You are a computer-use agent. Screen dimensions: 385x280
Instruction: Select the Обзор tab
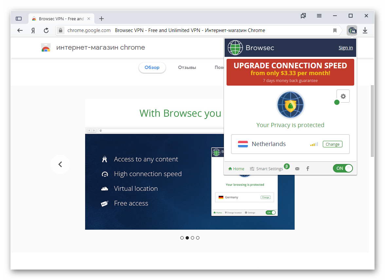152,67
